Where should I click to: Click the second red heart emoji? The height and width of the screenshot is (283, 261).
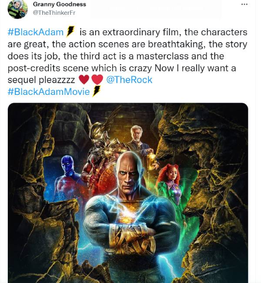pos(97,80)
